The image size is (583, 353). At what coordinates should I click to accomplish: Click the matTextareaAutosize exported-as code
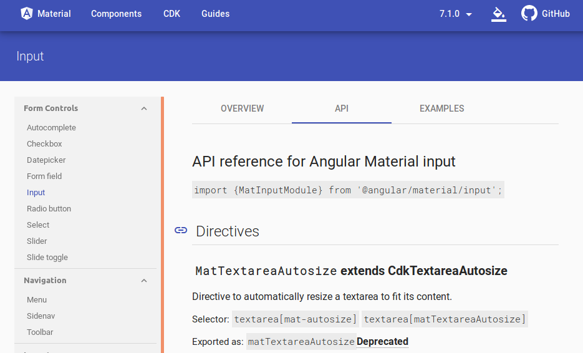point(301,342)
